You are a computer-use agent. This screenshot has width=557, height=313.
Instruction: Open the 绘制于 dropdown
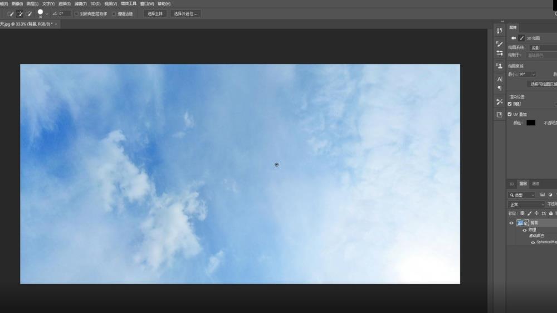541,56
